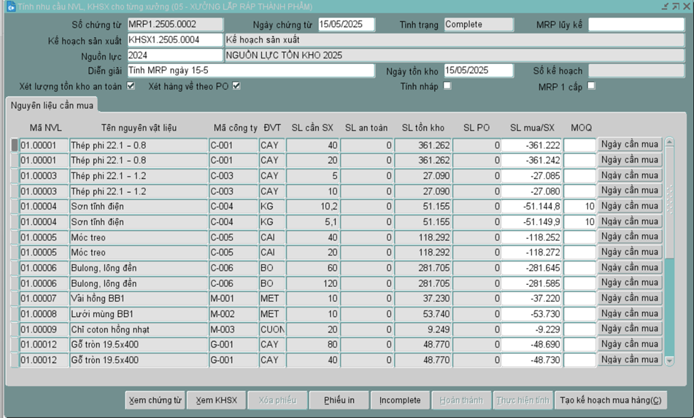The image size is (694, 418).
Task: Tick the 'MRP 1 cấp' checkbox
Action: (591, 86)
